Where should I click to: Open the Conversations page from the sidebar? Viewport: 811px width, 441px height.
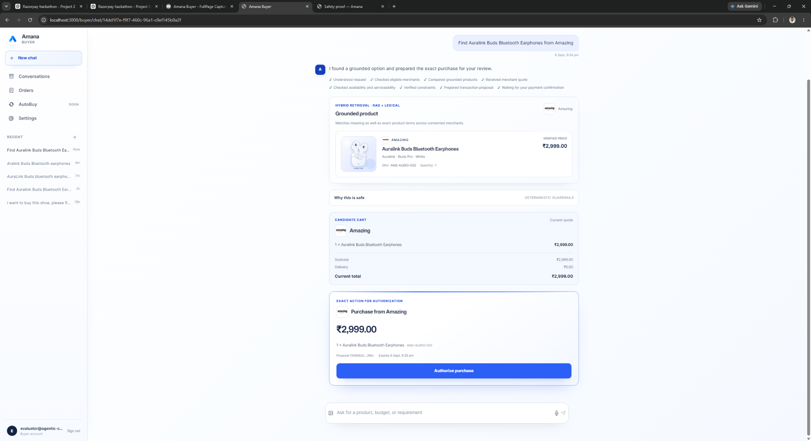[44, 76]
